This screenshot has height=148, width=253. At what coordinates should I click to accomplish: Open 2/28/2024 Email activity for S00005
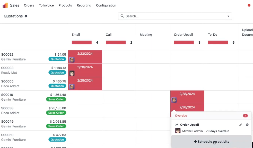pyautogui.click(x=85, y=84)
